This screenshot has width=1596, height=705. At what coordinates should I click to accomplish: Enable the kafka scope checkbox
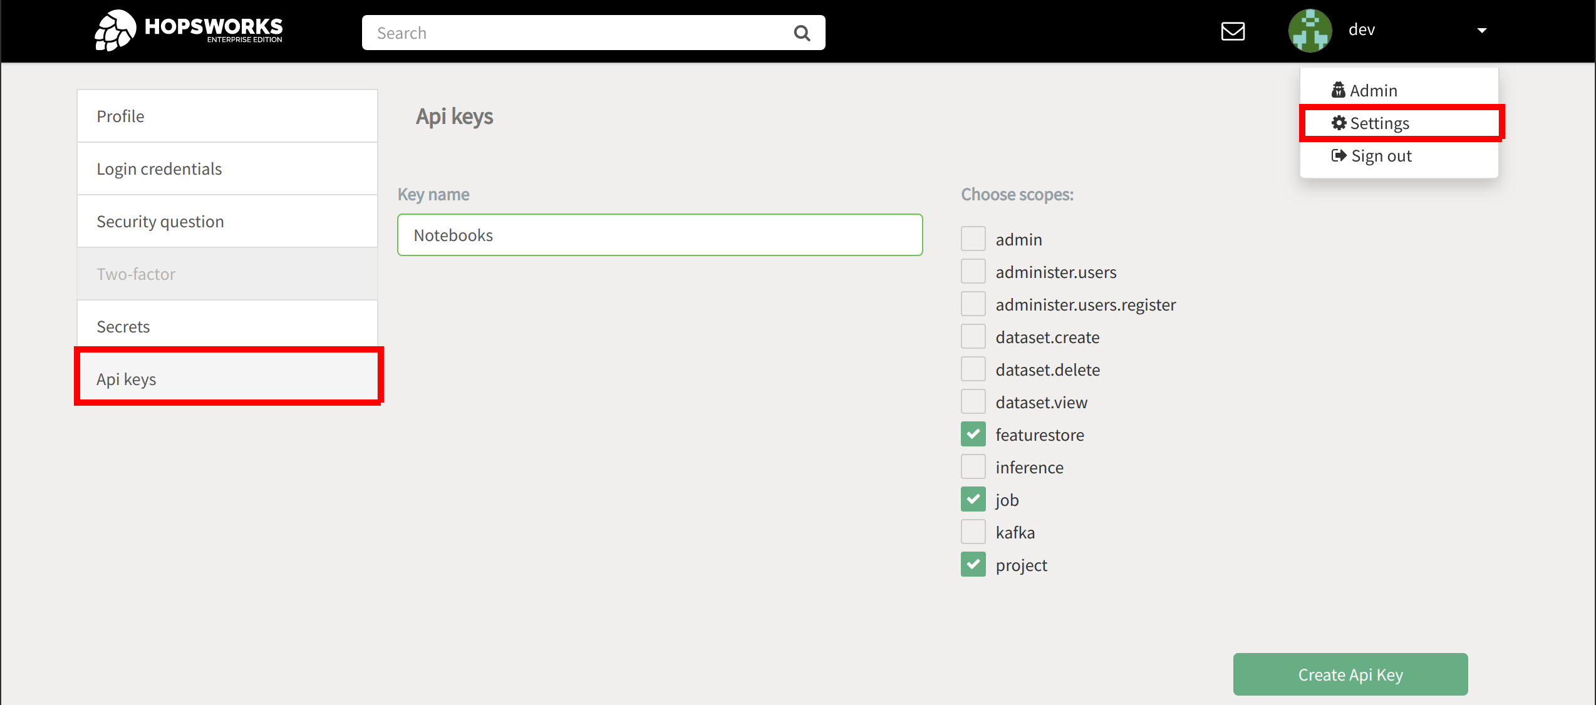tap(972, 532)
